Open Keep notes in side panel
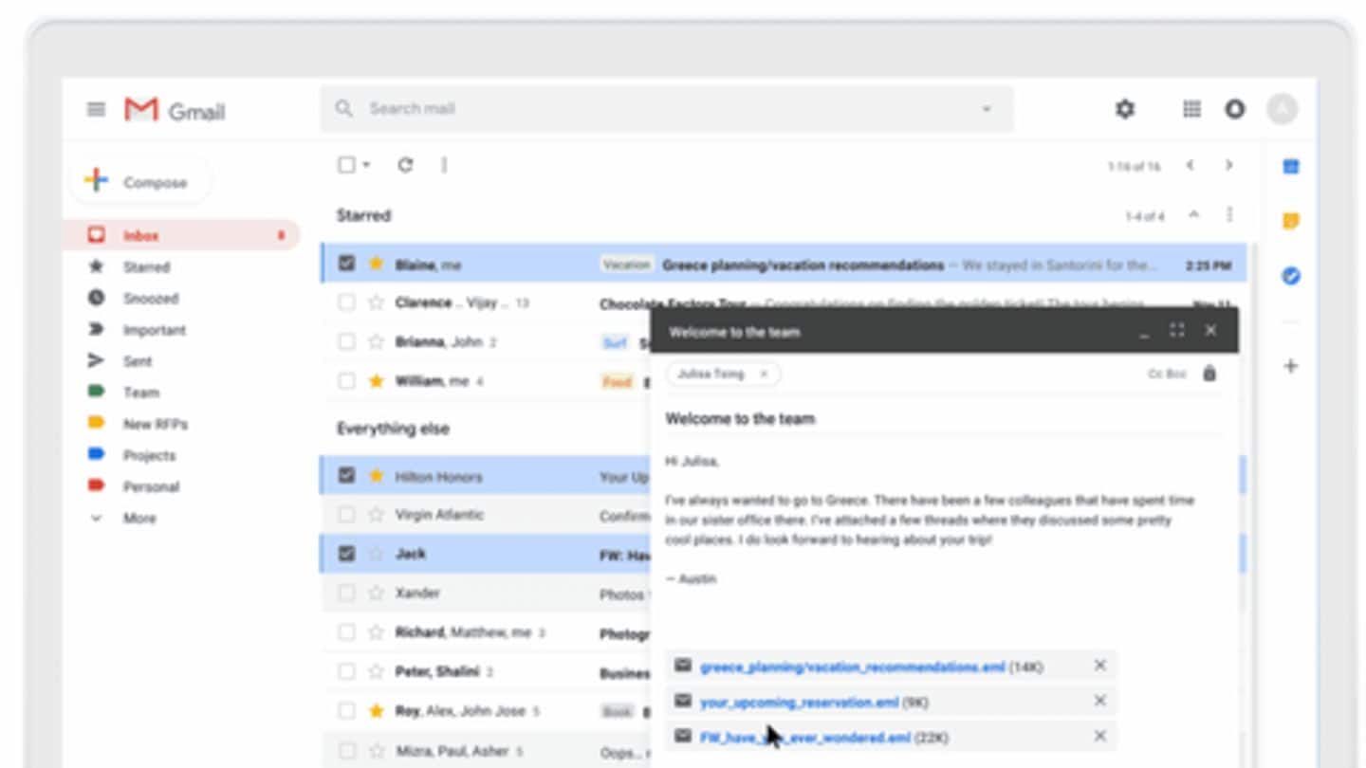The height and width of the screenshot is (768, 1366). tap(1290, 221)
